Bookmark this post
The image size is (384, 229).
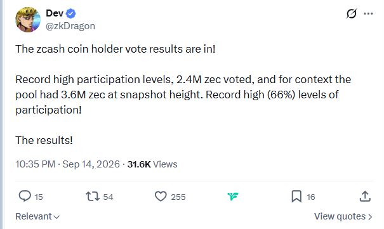[296, 197]
